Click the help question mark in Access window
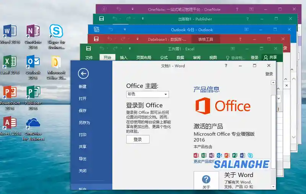Image resolution: width=306 pixels, height=194 pixels. tap(240, 39)
